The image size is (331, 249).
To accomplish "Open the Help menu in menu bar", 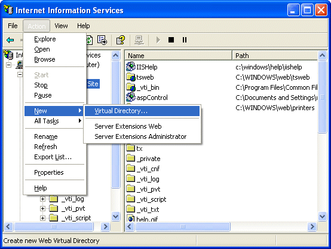I will click(84, 26).
